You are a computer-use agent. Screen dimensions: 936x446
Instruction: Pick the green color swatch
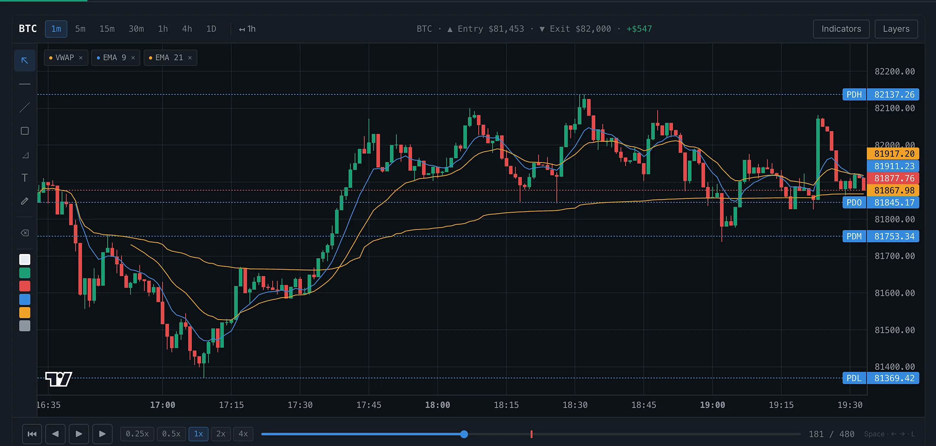(25, 273)
